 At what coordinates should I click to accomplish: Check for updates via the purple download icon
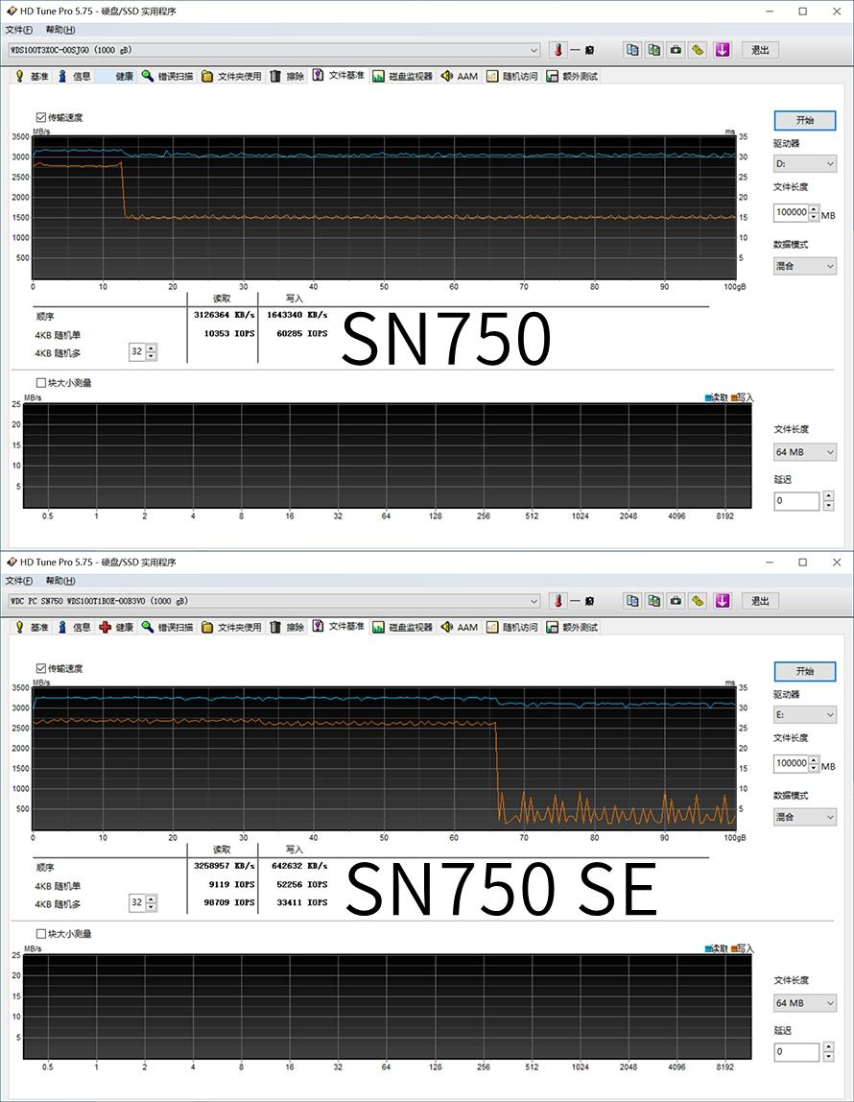coord(723,50)
